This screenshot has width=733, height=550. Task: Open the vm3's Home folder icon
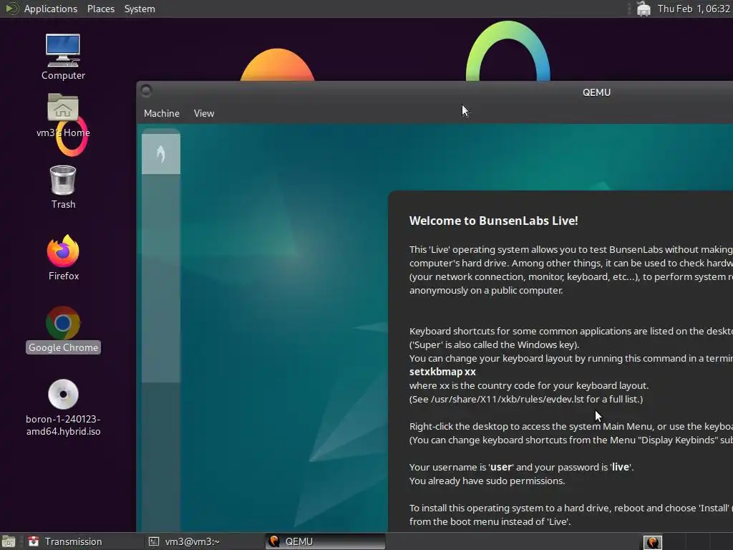[63, 115]
